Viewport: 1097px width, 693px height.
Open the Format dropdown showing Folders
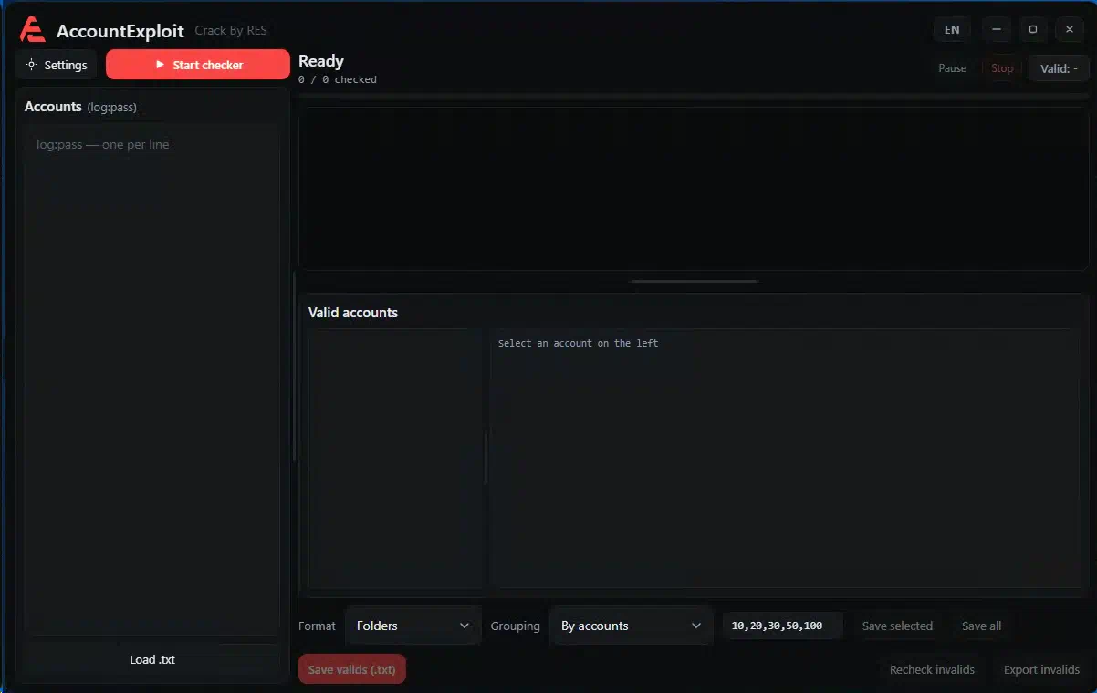(x=413, y=626)
